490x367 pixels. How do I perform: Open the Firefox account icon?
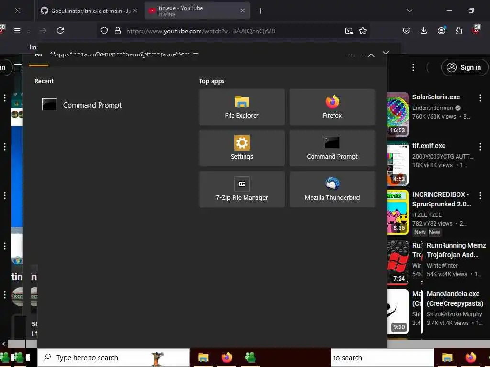(x=441, y=31)
